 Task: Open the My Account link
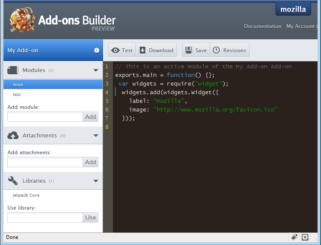click(x=300, y=26)
